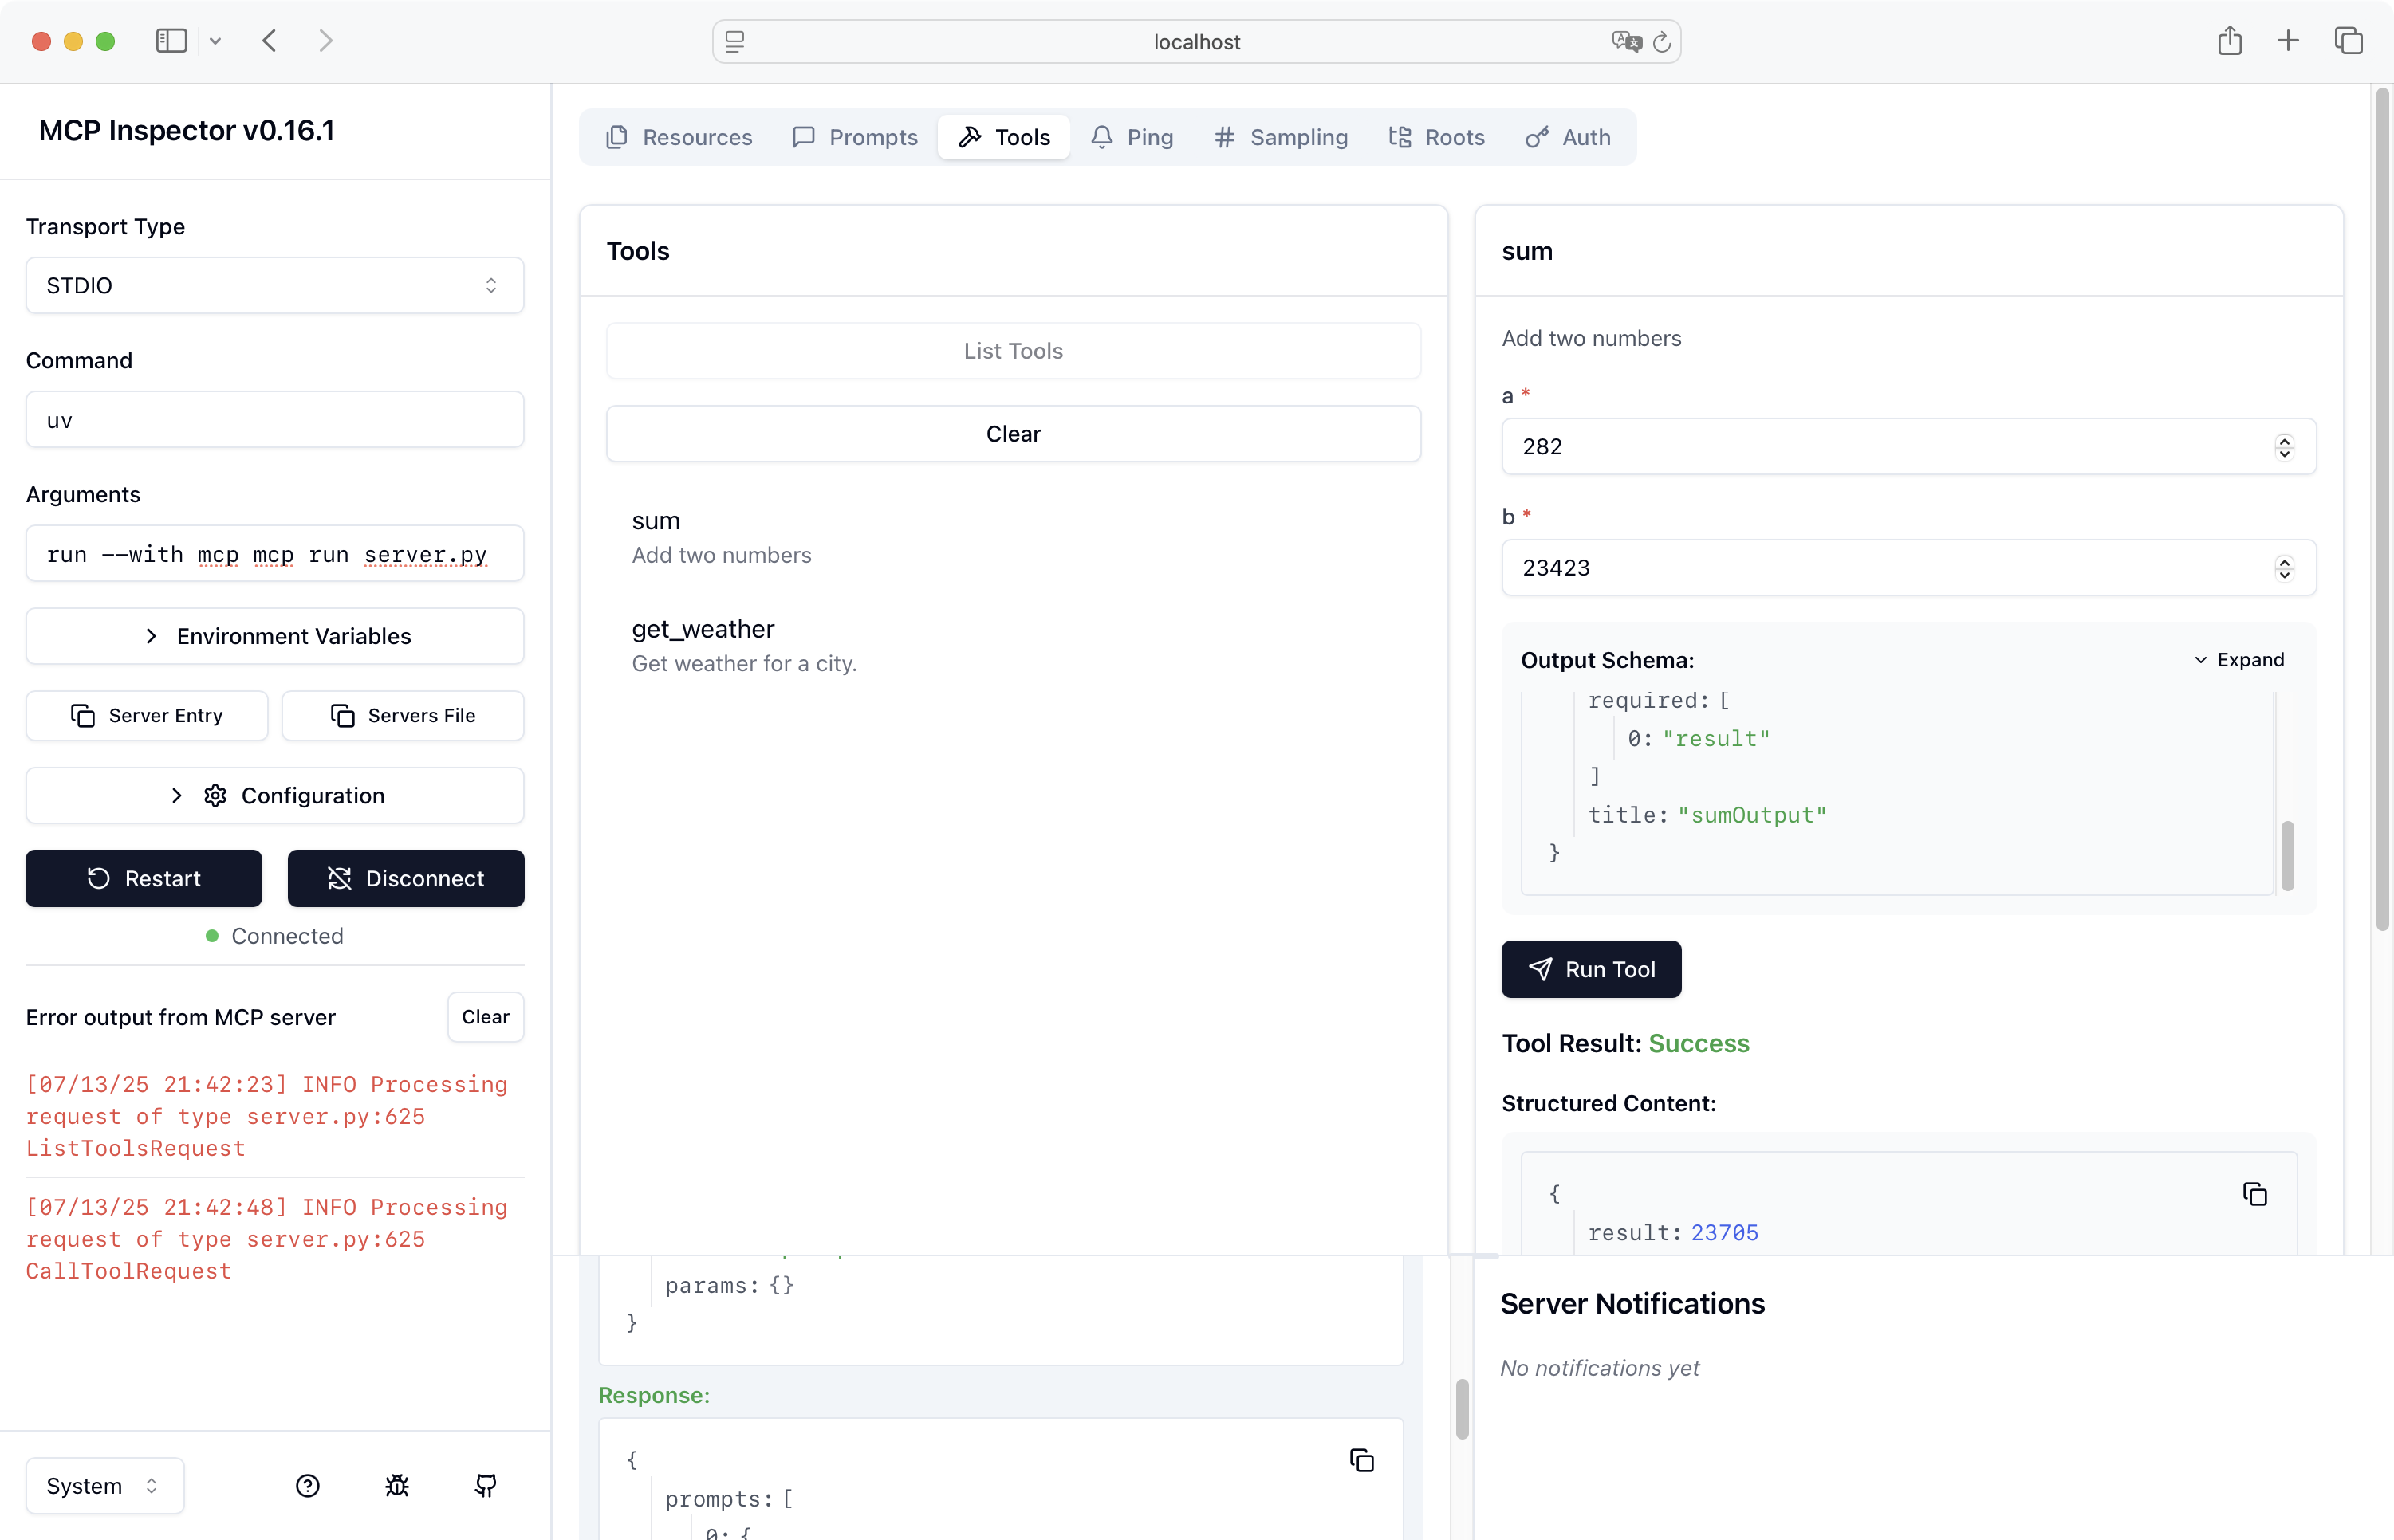
Task: Click the bug report icon
Action: 397,1485
